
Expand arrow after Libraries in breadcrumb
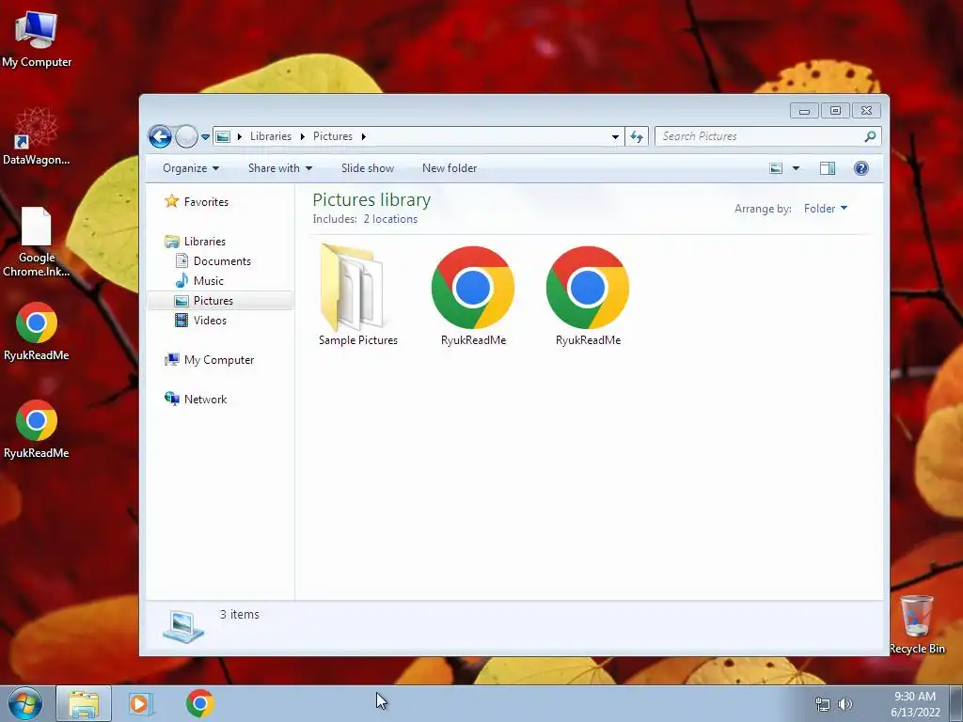(x=302, y=136)
